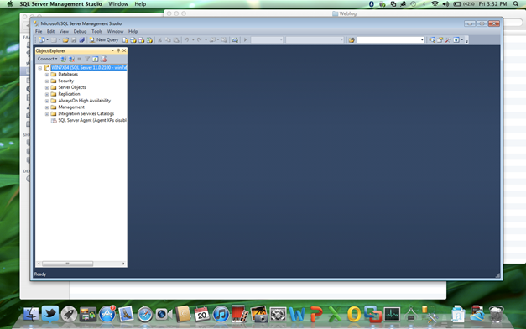Image resolution: width=526 pixels, height=329 pixels.
Task: Click the Twitter icon in the Dock
Action: coord(50,314)
